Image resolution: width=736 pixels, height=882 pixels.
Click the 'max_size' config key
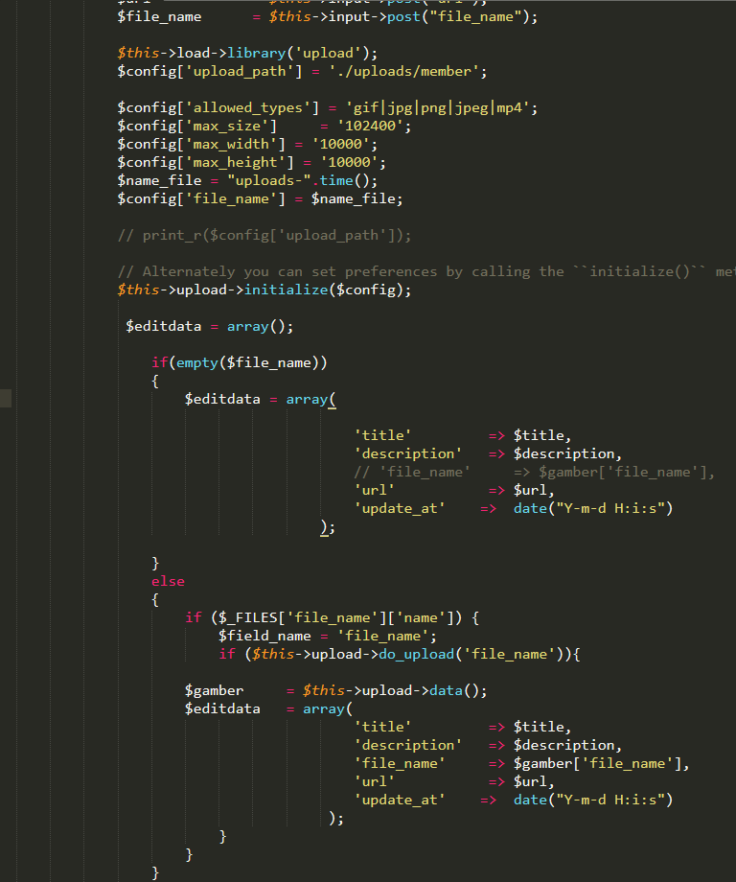pos(231,126)
